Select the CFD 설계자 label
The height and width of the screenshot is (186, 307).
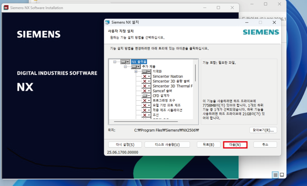click(161, 96)
